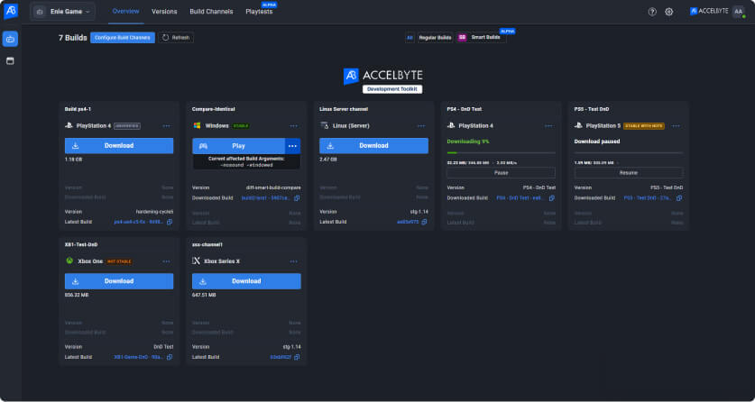
Task: Copy downloaded build ID in PS5 - Test DnD card
Action: pos(679,198)
